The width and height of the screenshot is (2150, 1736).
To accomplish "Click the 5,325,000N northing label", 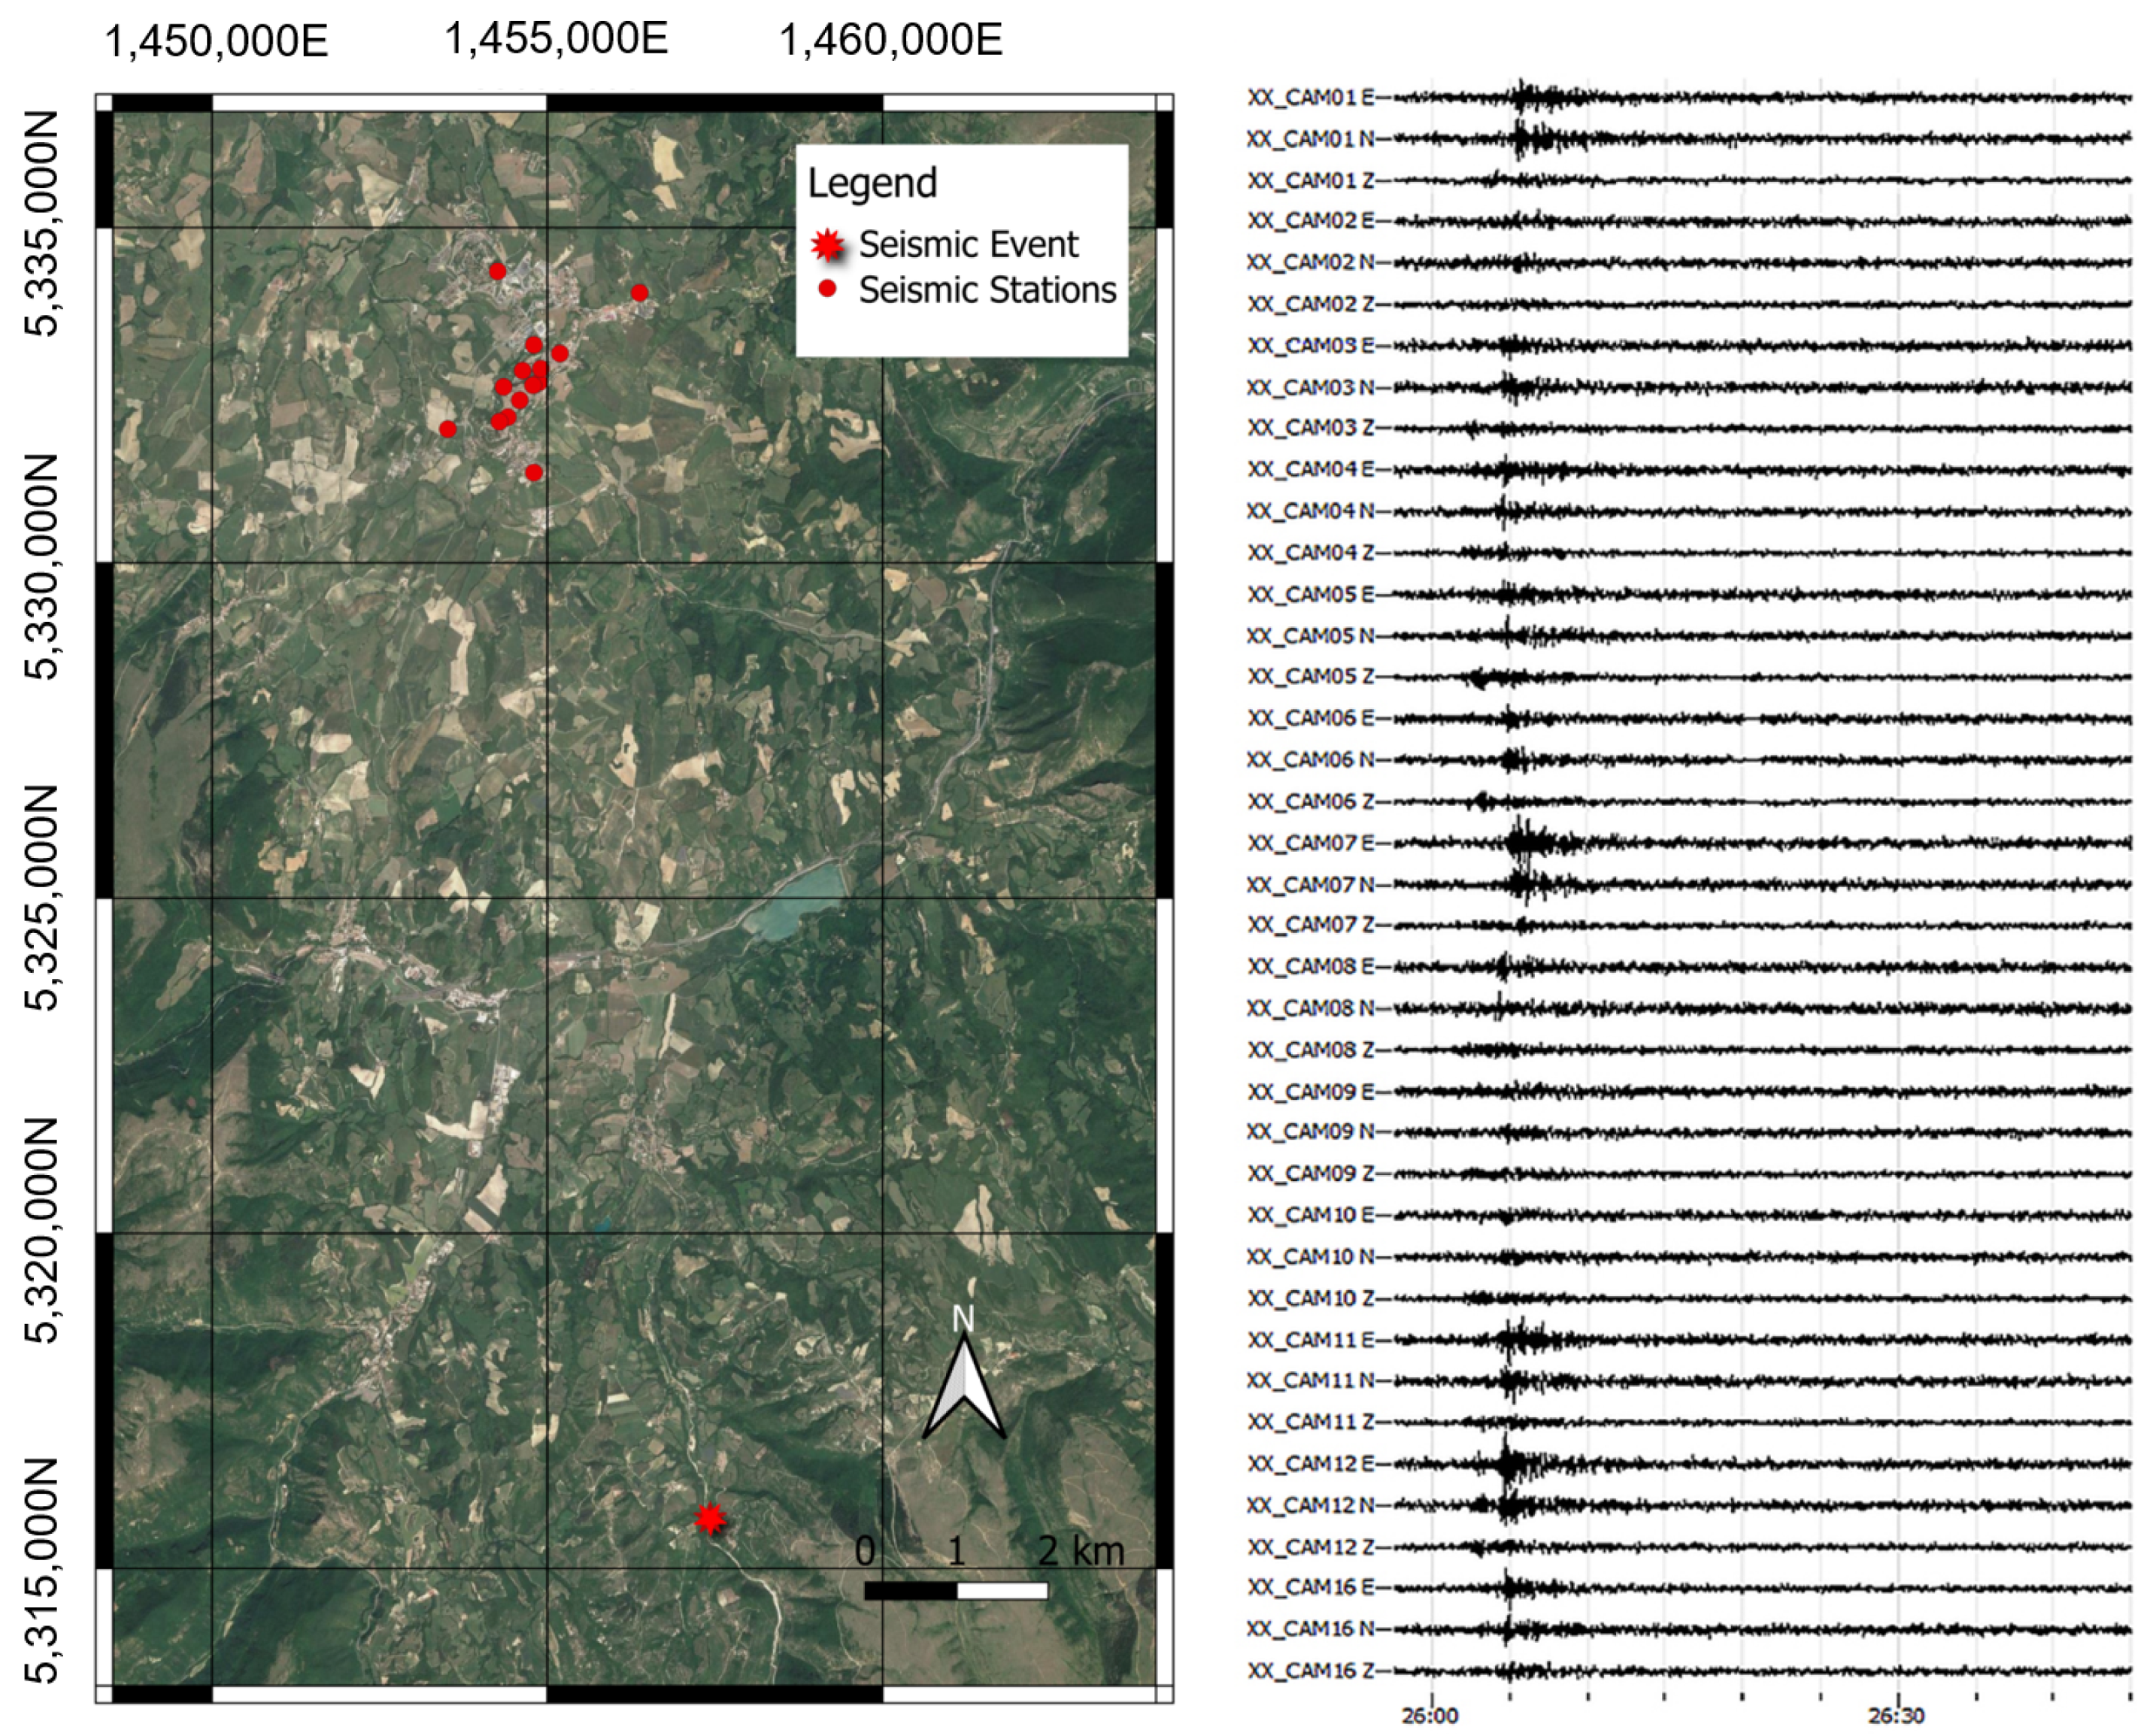I will click(x=42, y=897).
